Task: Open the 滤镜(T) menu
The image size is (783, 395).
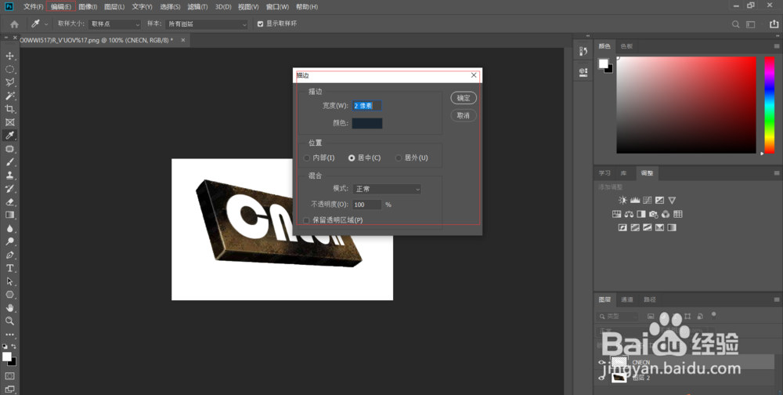Action: [x=198, y=7]
